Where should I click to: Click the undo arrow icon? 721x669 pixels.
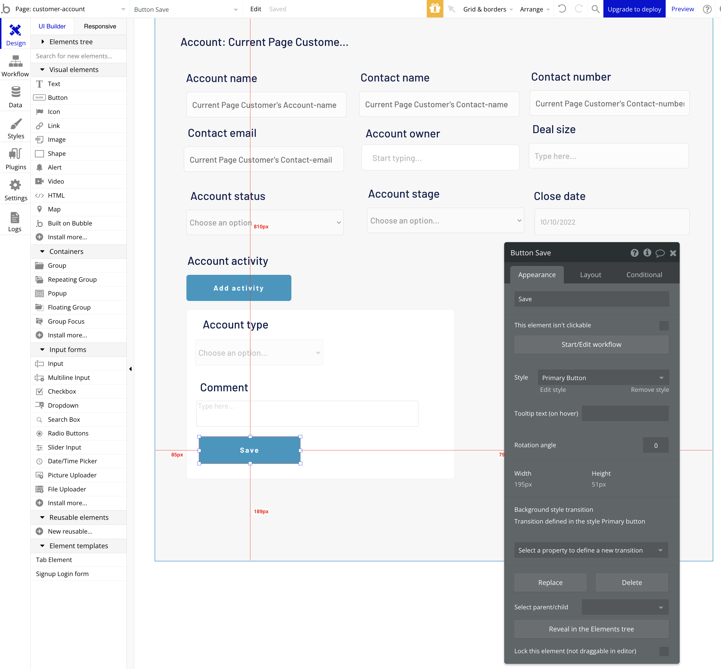(562, 9)
